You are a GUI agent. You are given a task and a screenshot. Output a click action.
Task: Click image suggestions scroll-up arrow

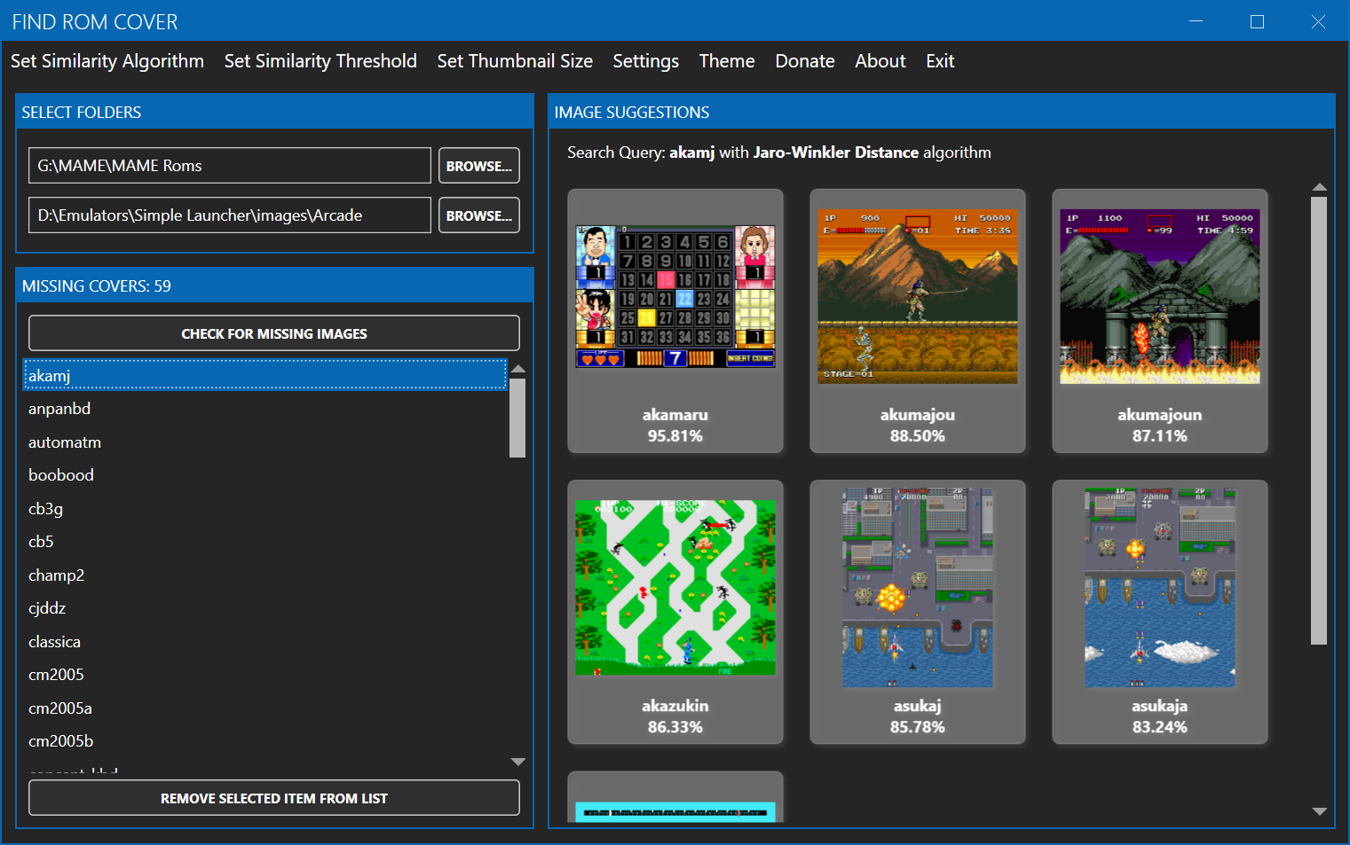[1320, 187]
